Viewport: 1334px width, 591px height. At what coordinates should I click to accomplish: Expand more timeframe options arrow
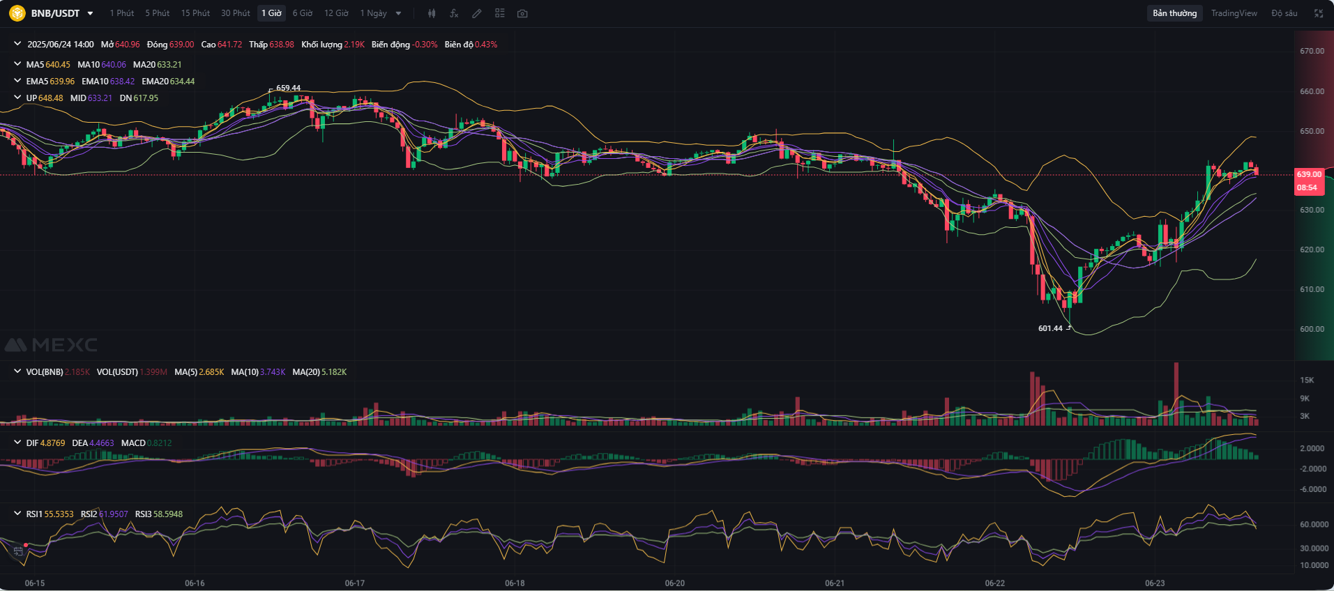398,13
